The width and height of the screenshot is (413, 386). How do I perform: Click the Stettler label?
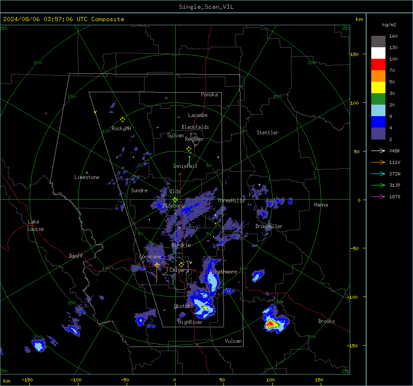[x=268, y=133]
